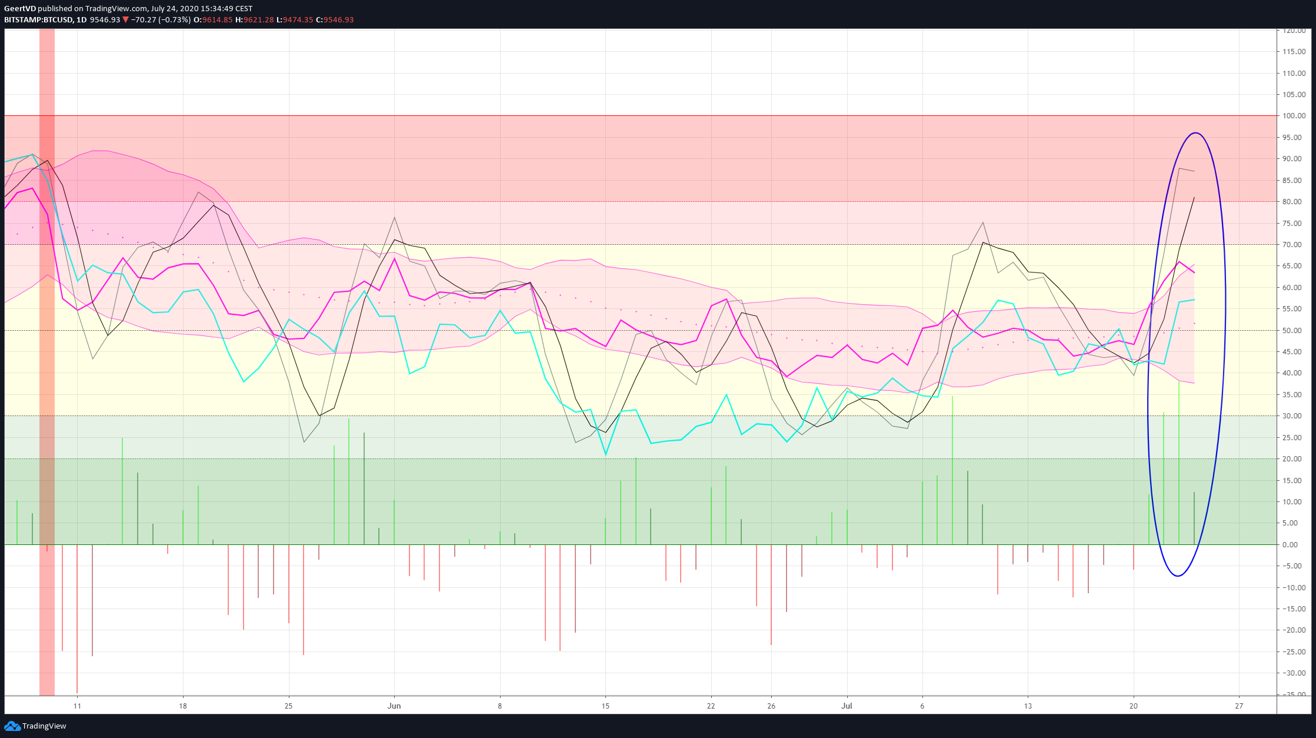The image size is (1316, 738).
Task: Click the red vertical highlighted bar near May 9
Action: click(x=47, y=362)
